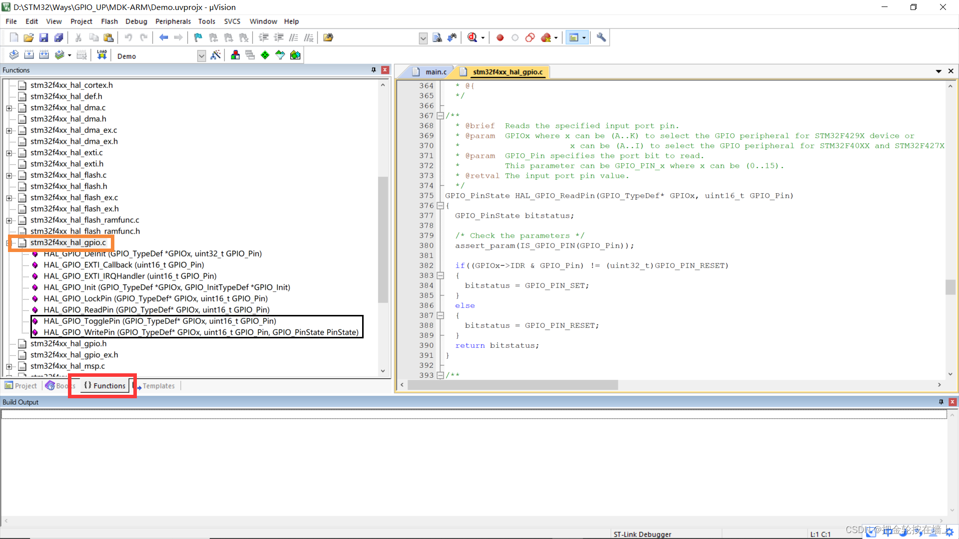Expand stm32f4xx_hal_flash_ramfunc.c node
The image size is (959, 539).
(x=9, y=220)
